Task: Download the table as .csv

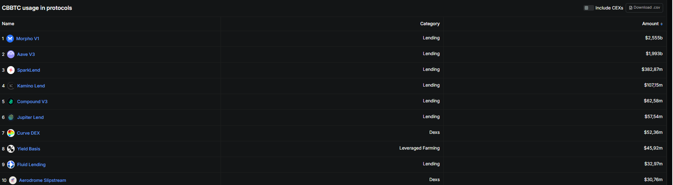Action: click(x=644, y=8)
